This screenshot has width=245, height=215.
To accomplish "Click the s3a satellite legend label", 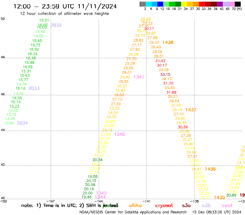I will coord(186,206).
